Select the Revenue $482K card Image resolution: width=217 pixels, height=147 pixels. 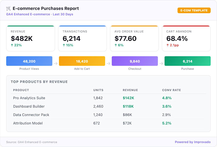[x=31, y=38]
